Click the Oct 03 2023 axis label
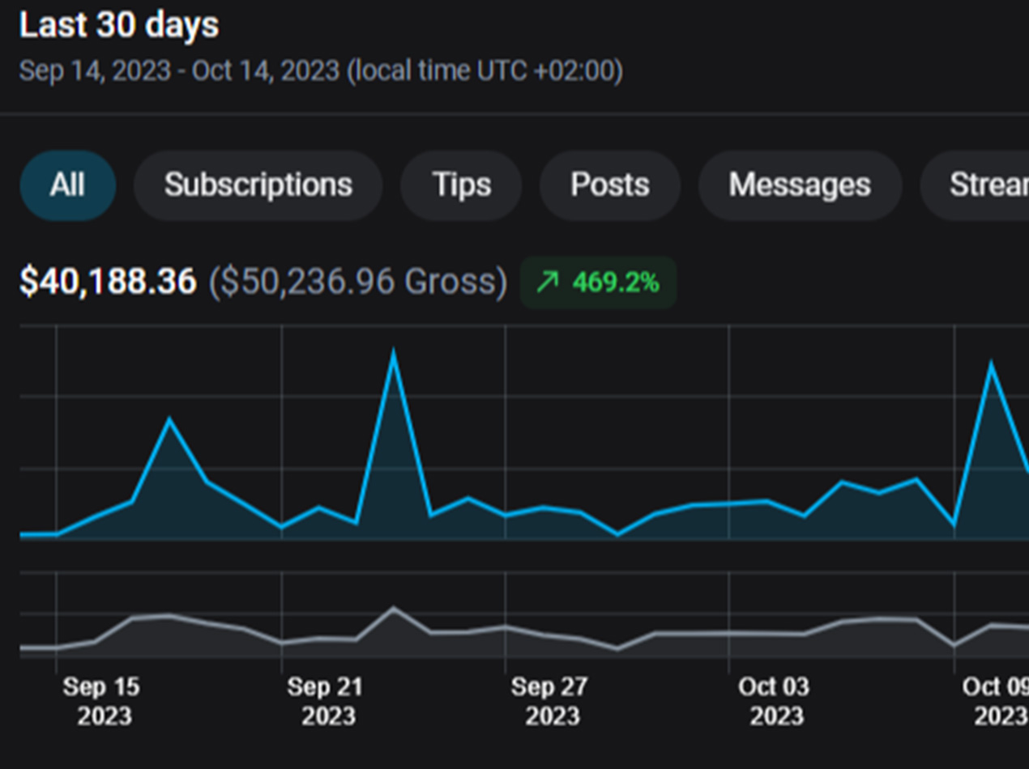This screenshot has width=1029, height=769. click(x=774, y=701)
